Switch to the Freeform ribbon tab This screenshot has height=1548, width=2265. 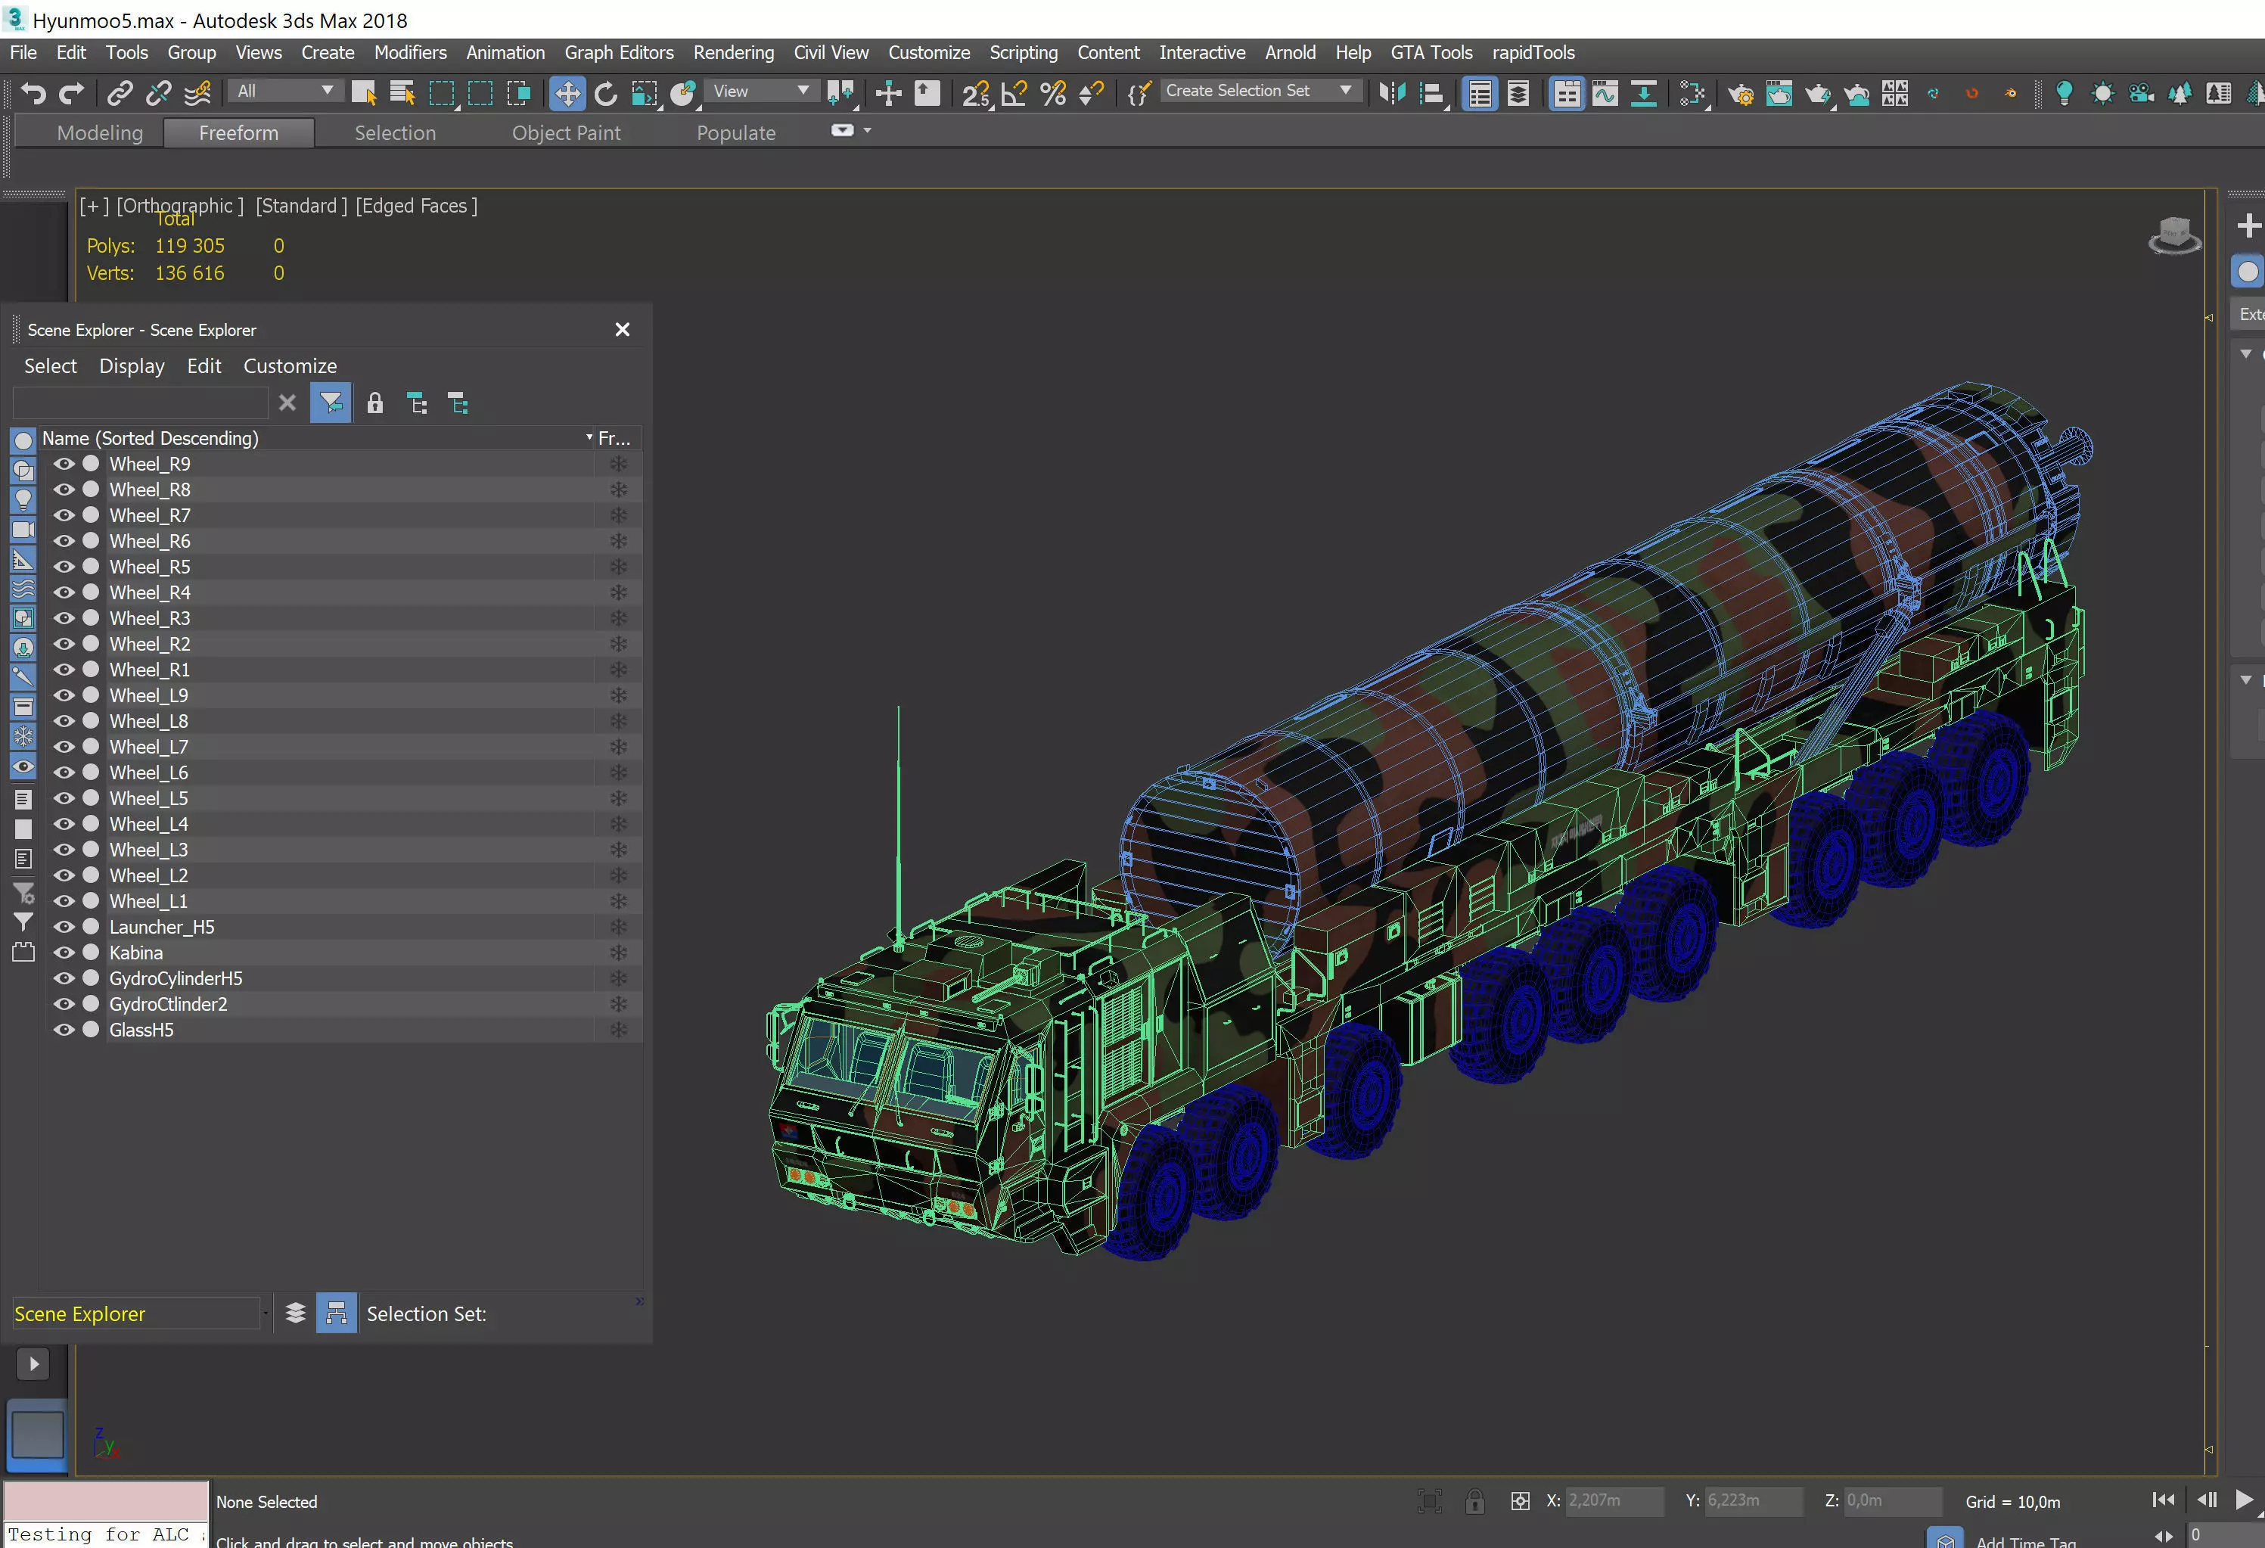[x=239, y=132]
